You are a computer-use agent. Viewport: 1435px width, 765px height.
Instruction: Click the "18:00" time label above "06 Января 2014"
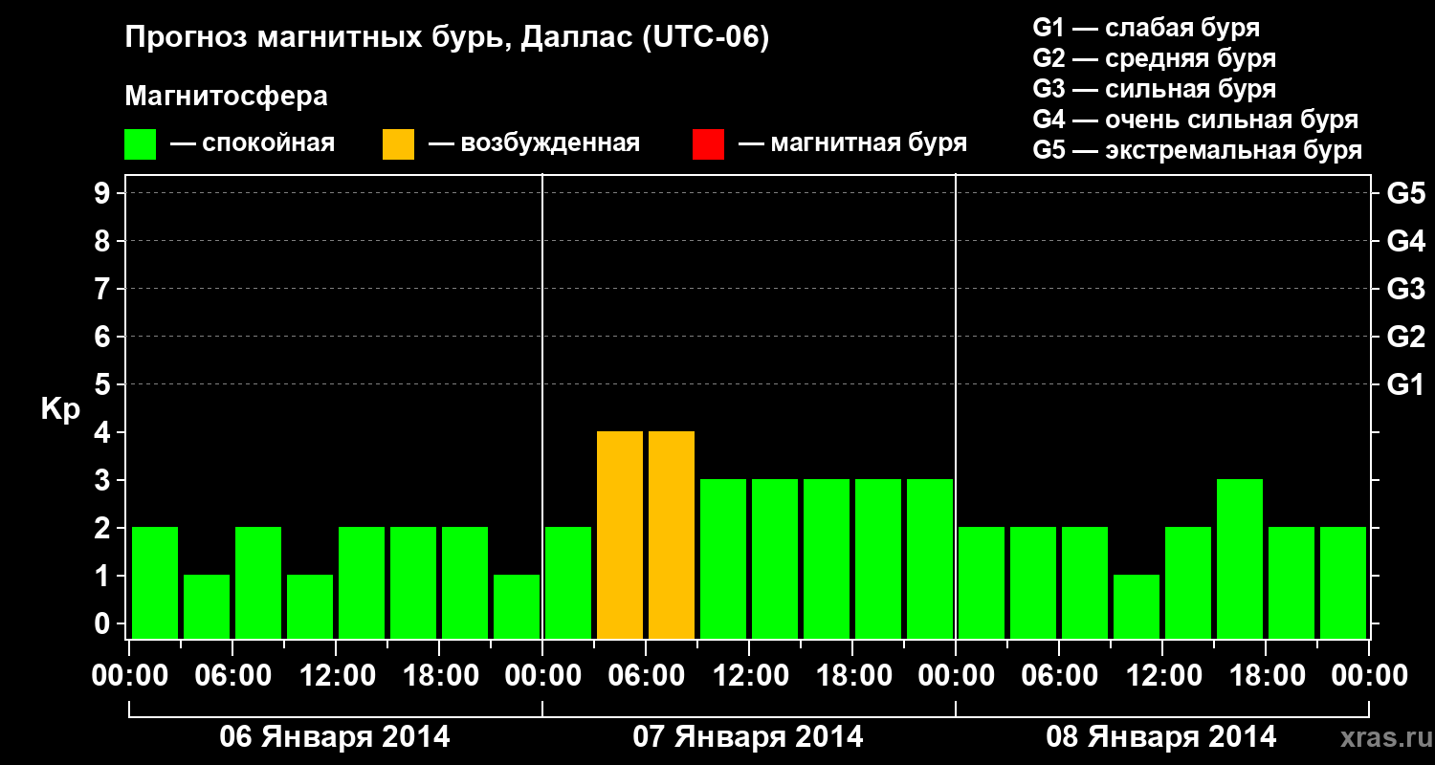(439, 675)
